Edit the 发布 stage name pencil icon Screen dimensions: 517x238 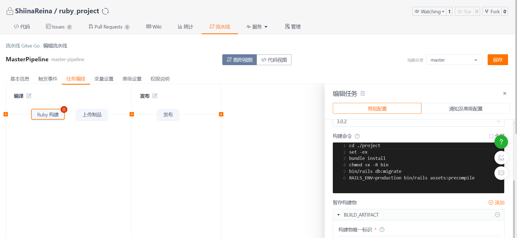[x=155, y=96]
